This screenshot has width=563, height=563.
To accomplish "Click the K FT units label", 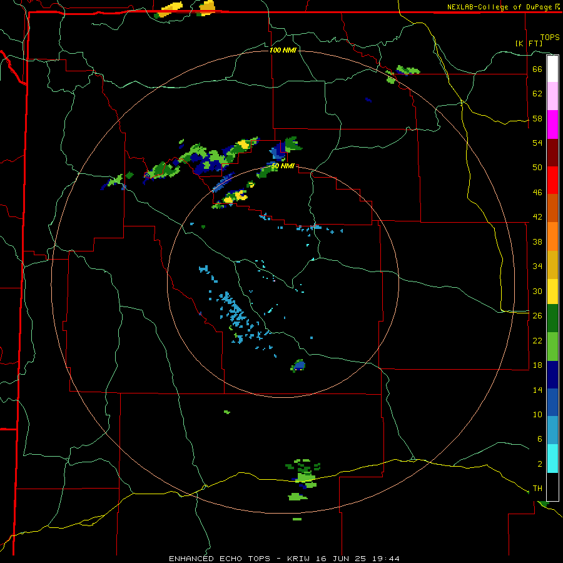I will pyautogui.click(x=529, y=43).
